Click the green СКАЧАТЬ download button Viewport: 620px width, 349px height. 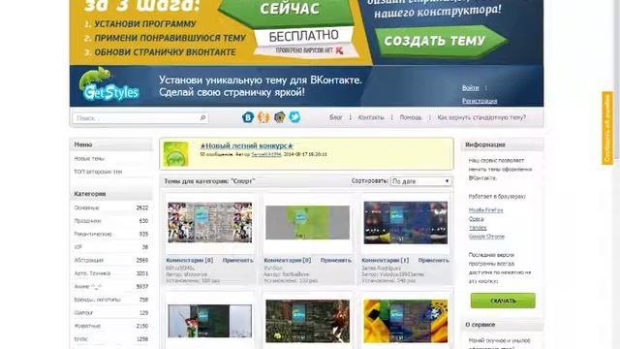pos(503,301)
